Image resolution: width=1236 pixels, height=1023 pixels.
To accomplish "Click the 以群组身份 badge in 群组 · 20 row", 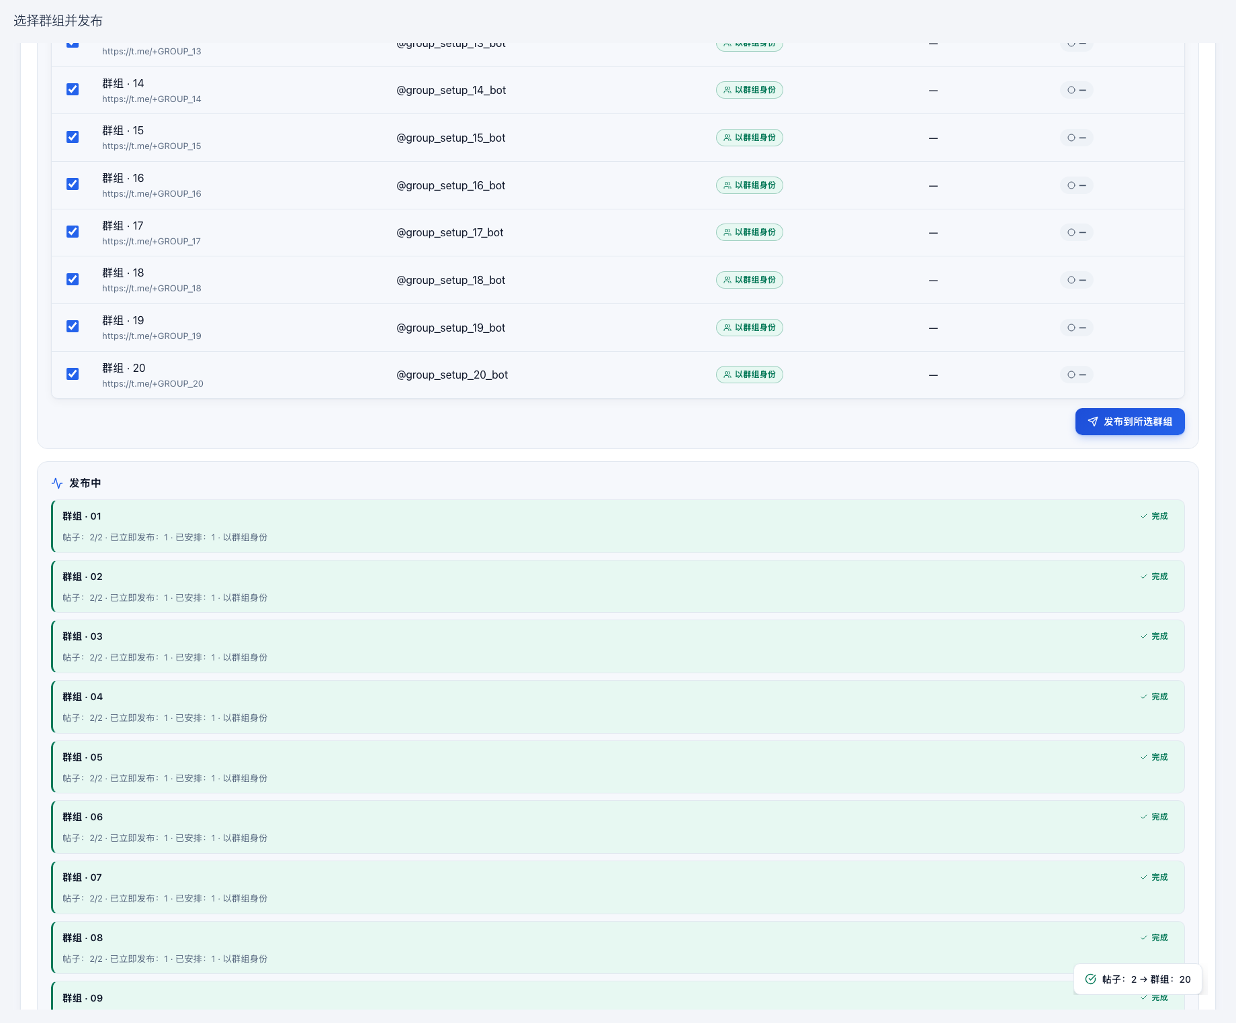I will coord(749,375).
